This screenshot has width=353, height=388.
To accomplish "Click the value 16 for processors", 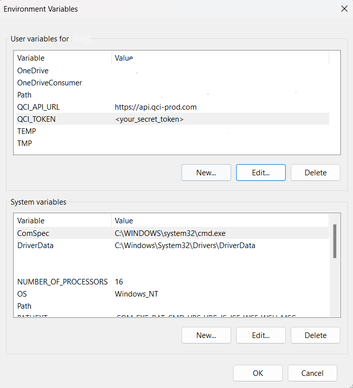I will 119,281.
